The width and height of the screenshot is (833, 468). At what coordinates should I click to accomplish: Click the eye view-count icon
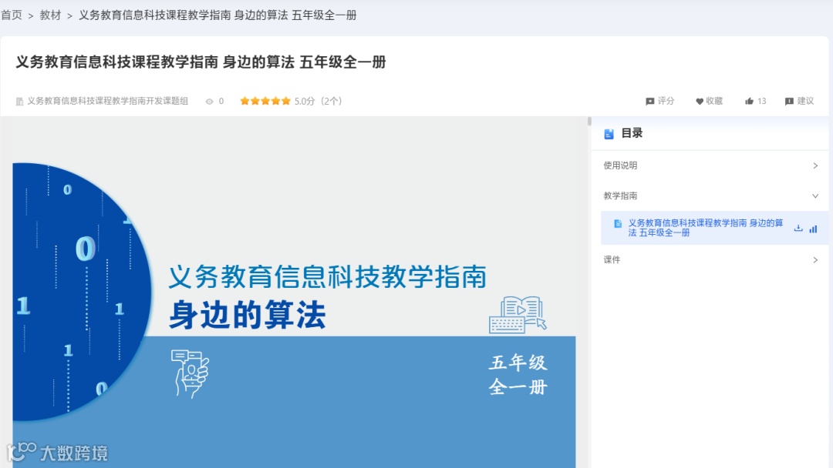click(209, 102)
